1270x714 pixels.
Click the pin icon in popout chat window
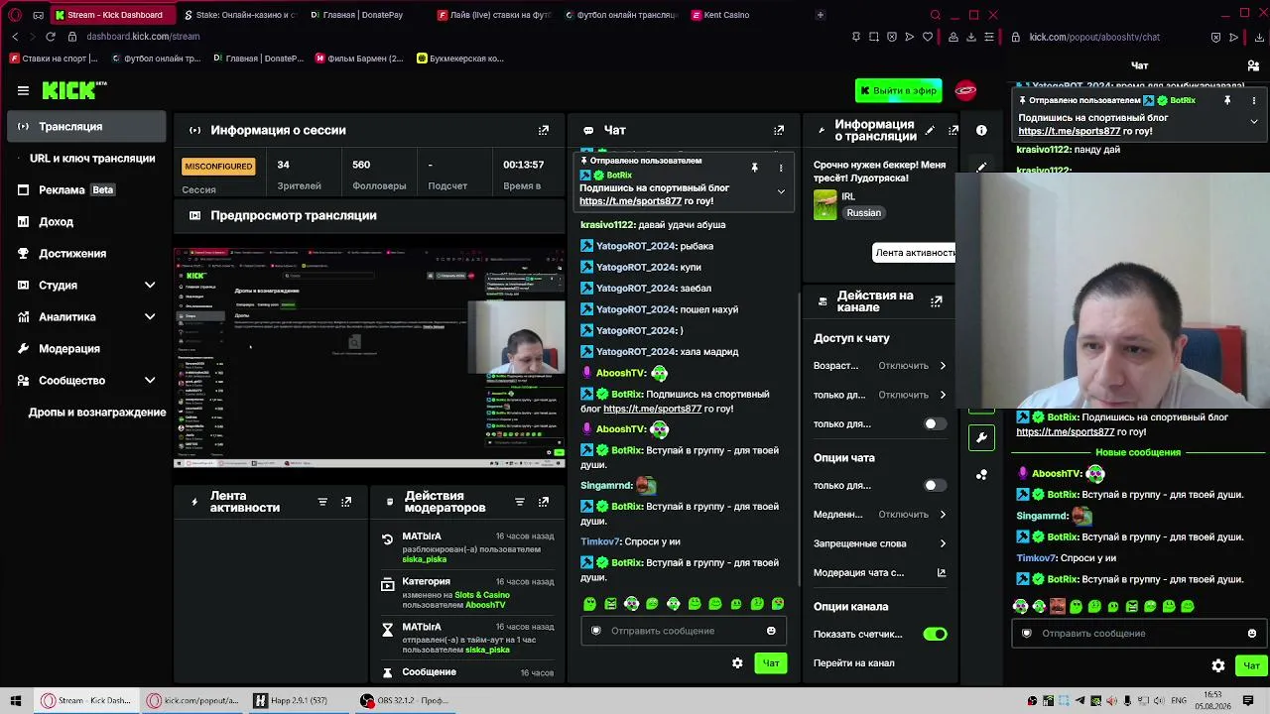pyautogui.click(x=1227, y=100)
